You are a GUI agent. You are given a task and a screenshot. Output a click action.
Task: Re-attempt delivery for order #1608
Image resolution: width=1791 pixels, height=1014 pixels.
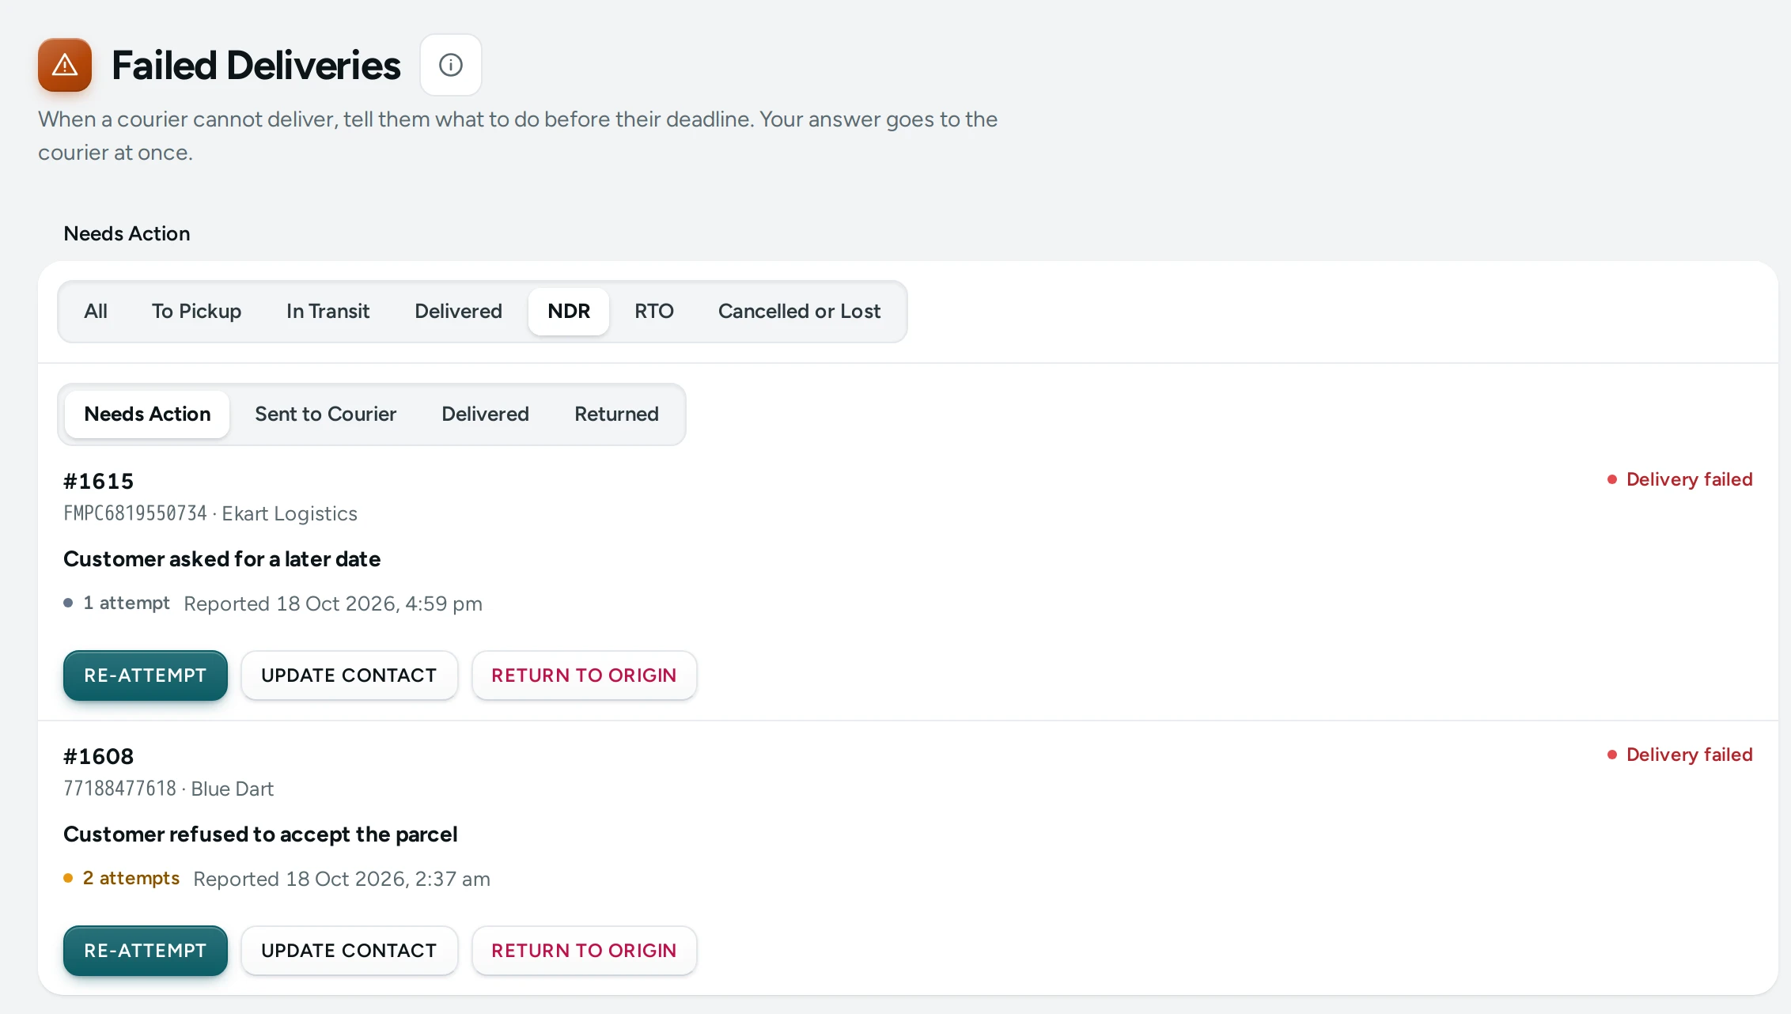pos(146,951)
